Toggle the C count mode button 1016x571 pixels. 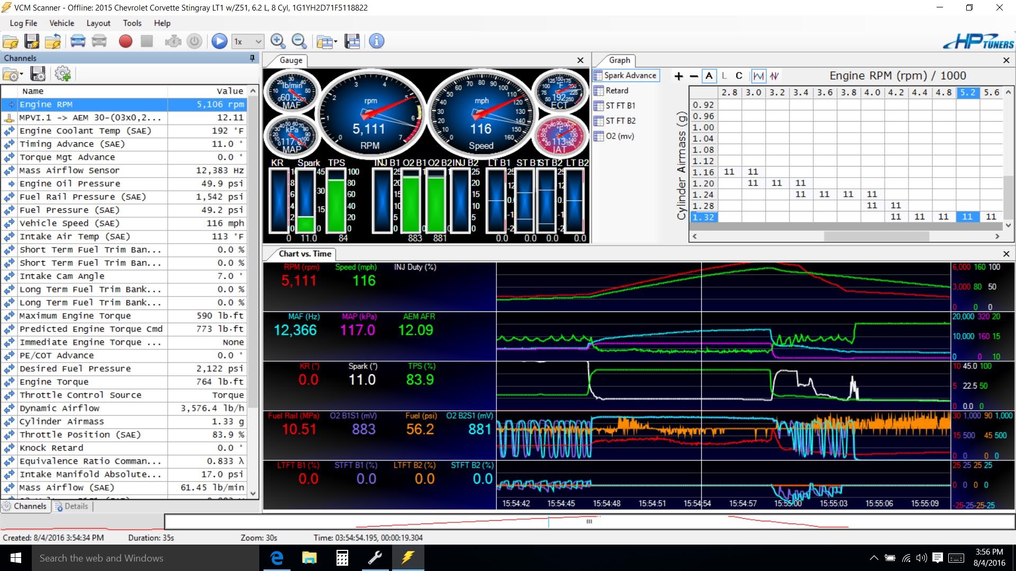pyautogui.click(x=739, y=76)
